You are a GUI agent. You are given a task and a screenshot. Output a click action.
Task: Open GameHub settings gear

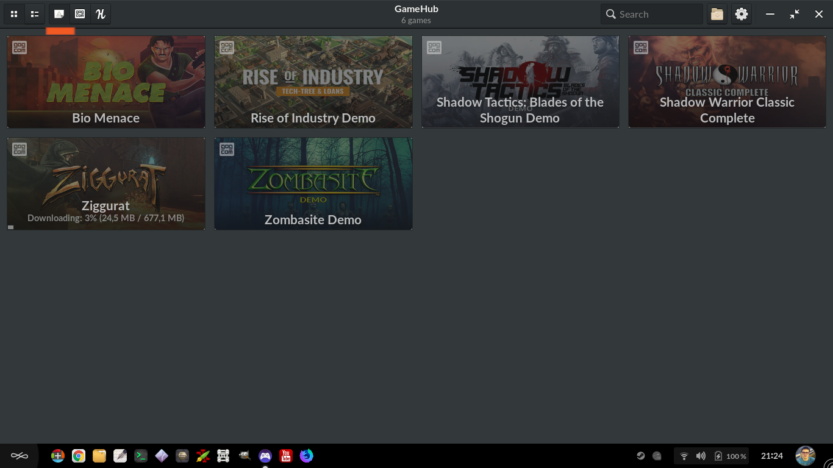742,14
